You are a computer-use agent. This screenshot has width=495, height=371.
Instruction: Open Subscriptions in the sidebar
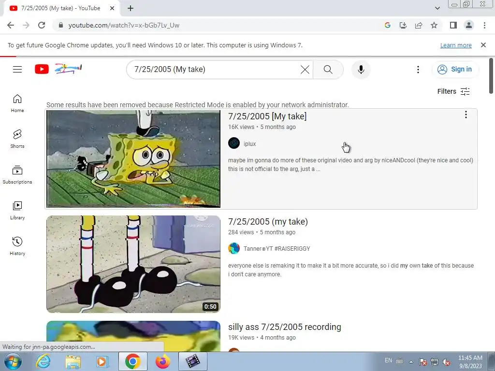(17, 175)
